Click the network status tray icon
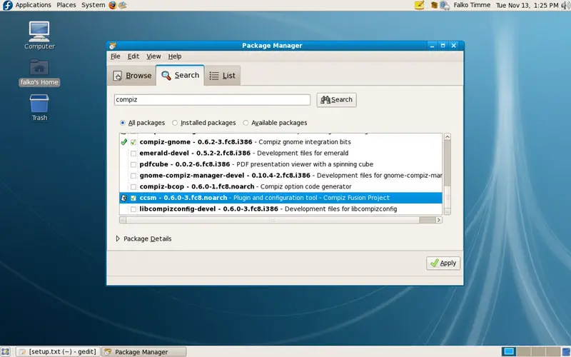 (444, 5)
